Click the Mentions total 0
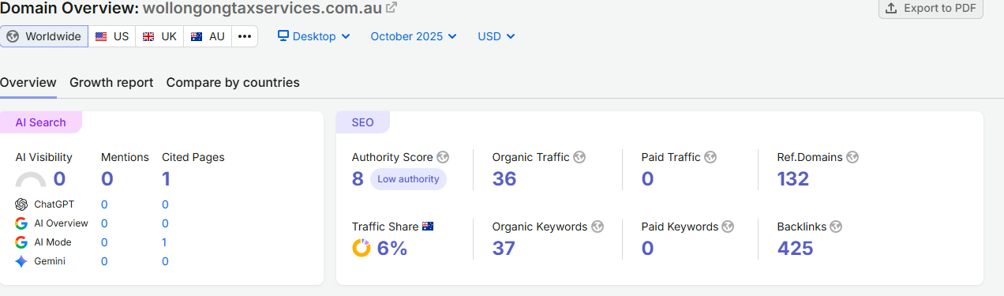The width and height of the screenshot is (1004, 296). 107,179
